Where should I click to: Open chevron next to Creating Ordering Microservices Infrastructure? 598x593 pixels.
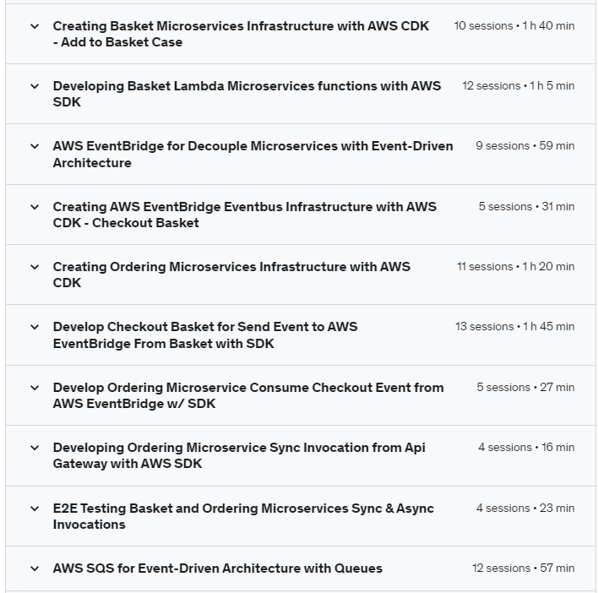(x=35, y=267)
